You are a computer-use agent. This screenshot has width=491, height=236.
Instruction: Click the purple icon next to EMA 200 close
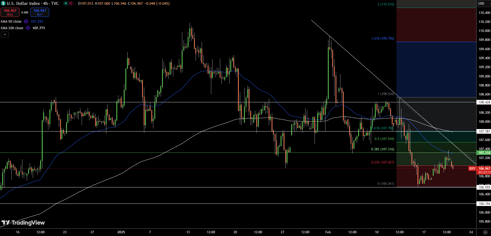point(28,28)
